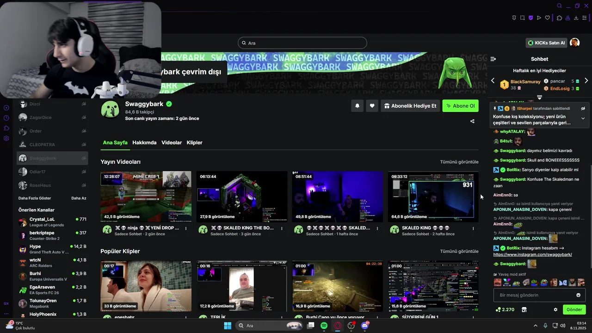
Task: Open the sidebar history clock icon
Action: (x=6, y=118)
